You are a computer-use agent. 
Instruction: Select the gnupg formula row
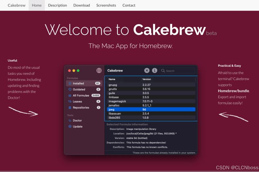pyautogui.click(x=151, y=85)
